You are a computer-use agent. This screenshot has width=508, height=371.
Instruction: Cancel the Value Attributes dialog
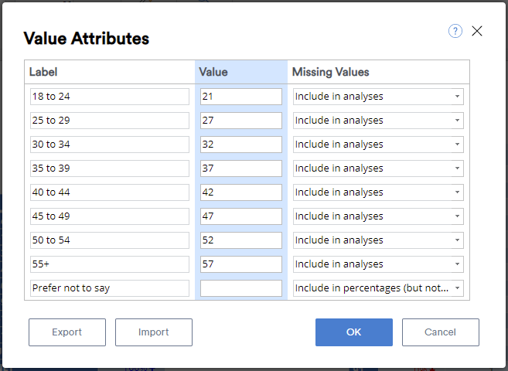coord(440,332)
